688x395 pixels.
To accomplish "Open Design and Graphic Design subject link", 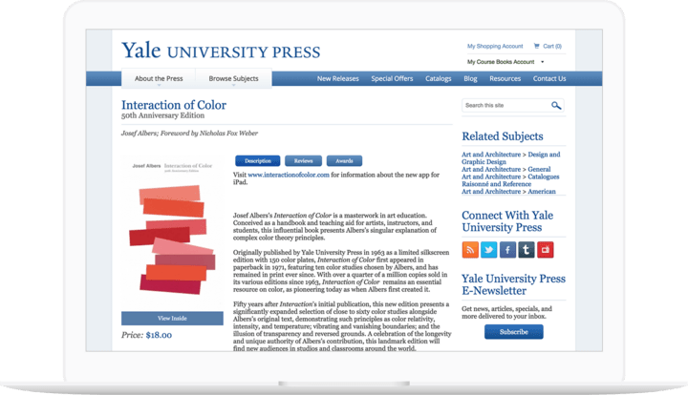I will (x=510, y=158).
